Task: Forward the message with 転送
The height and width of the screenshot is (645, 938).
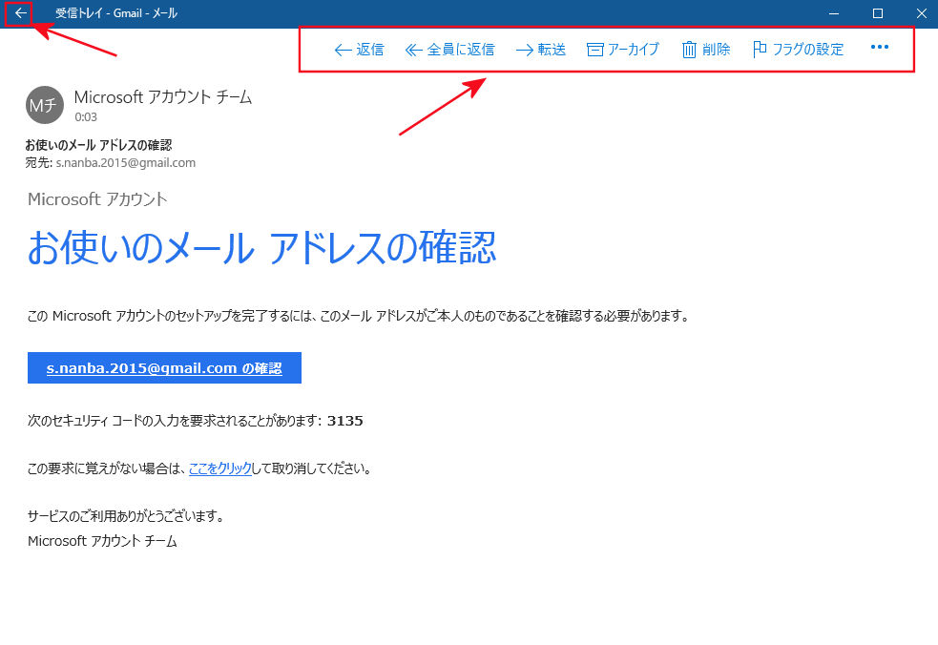Action: coord(541,49)
